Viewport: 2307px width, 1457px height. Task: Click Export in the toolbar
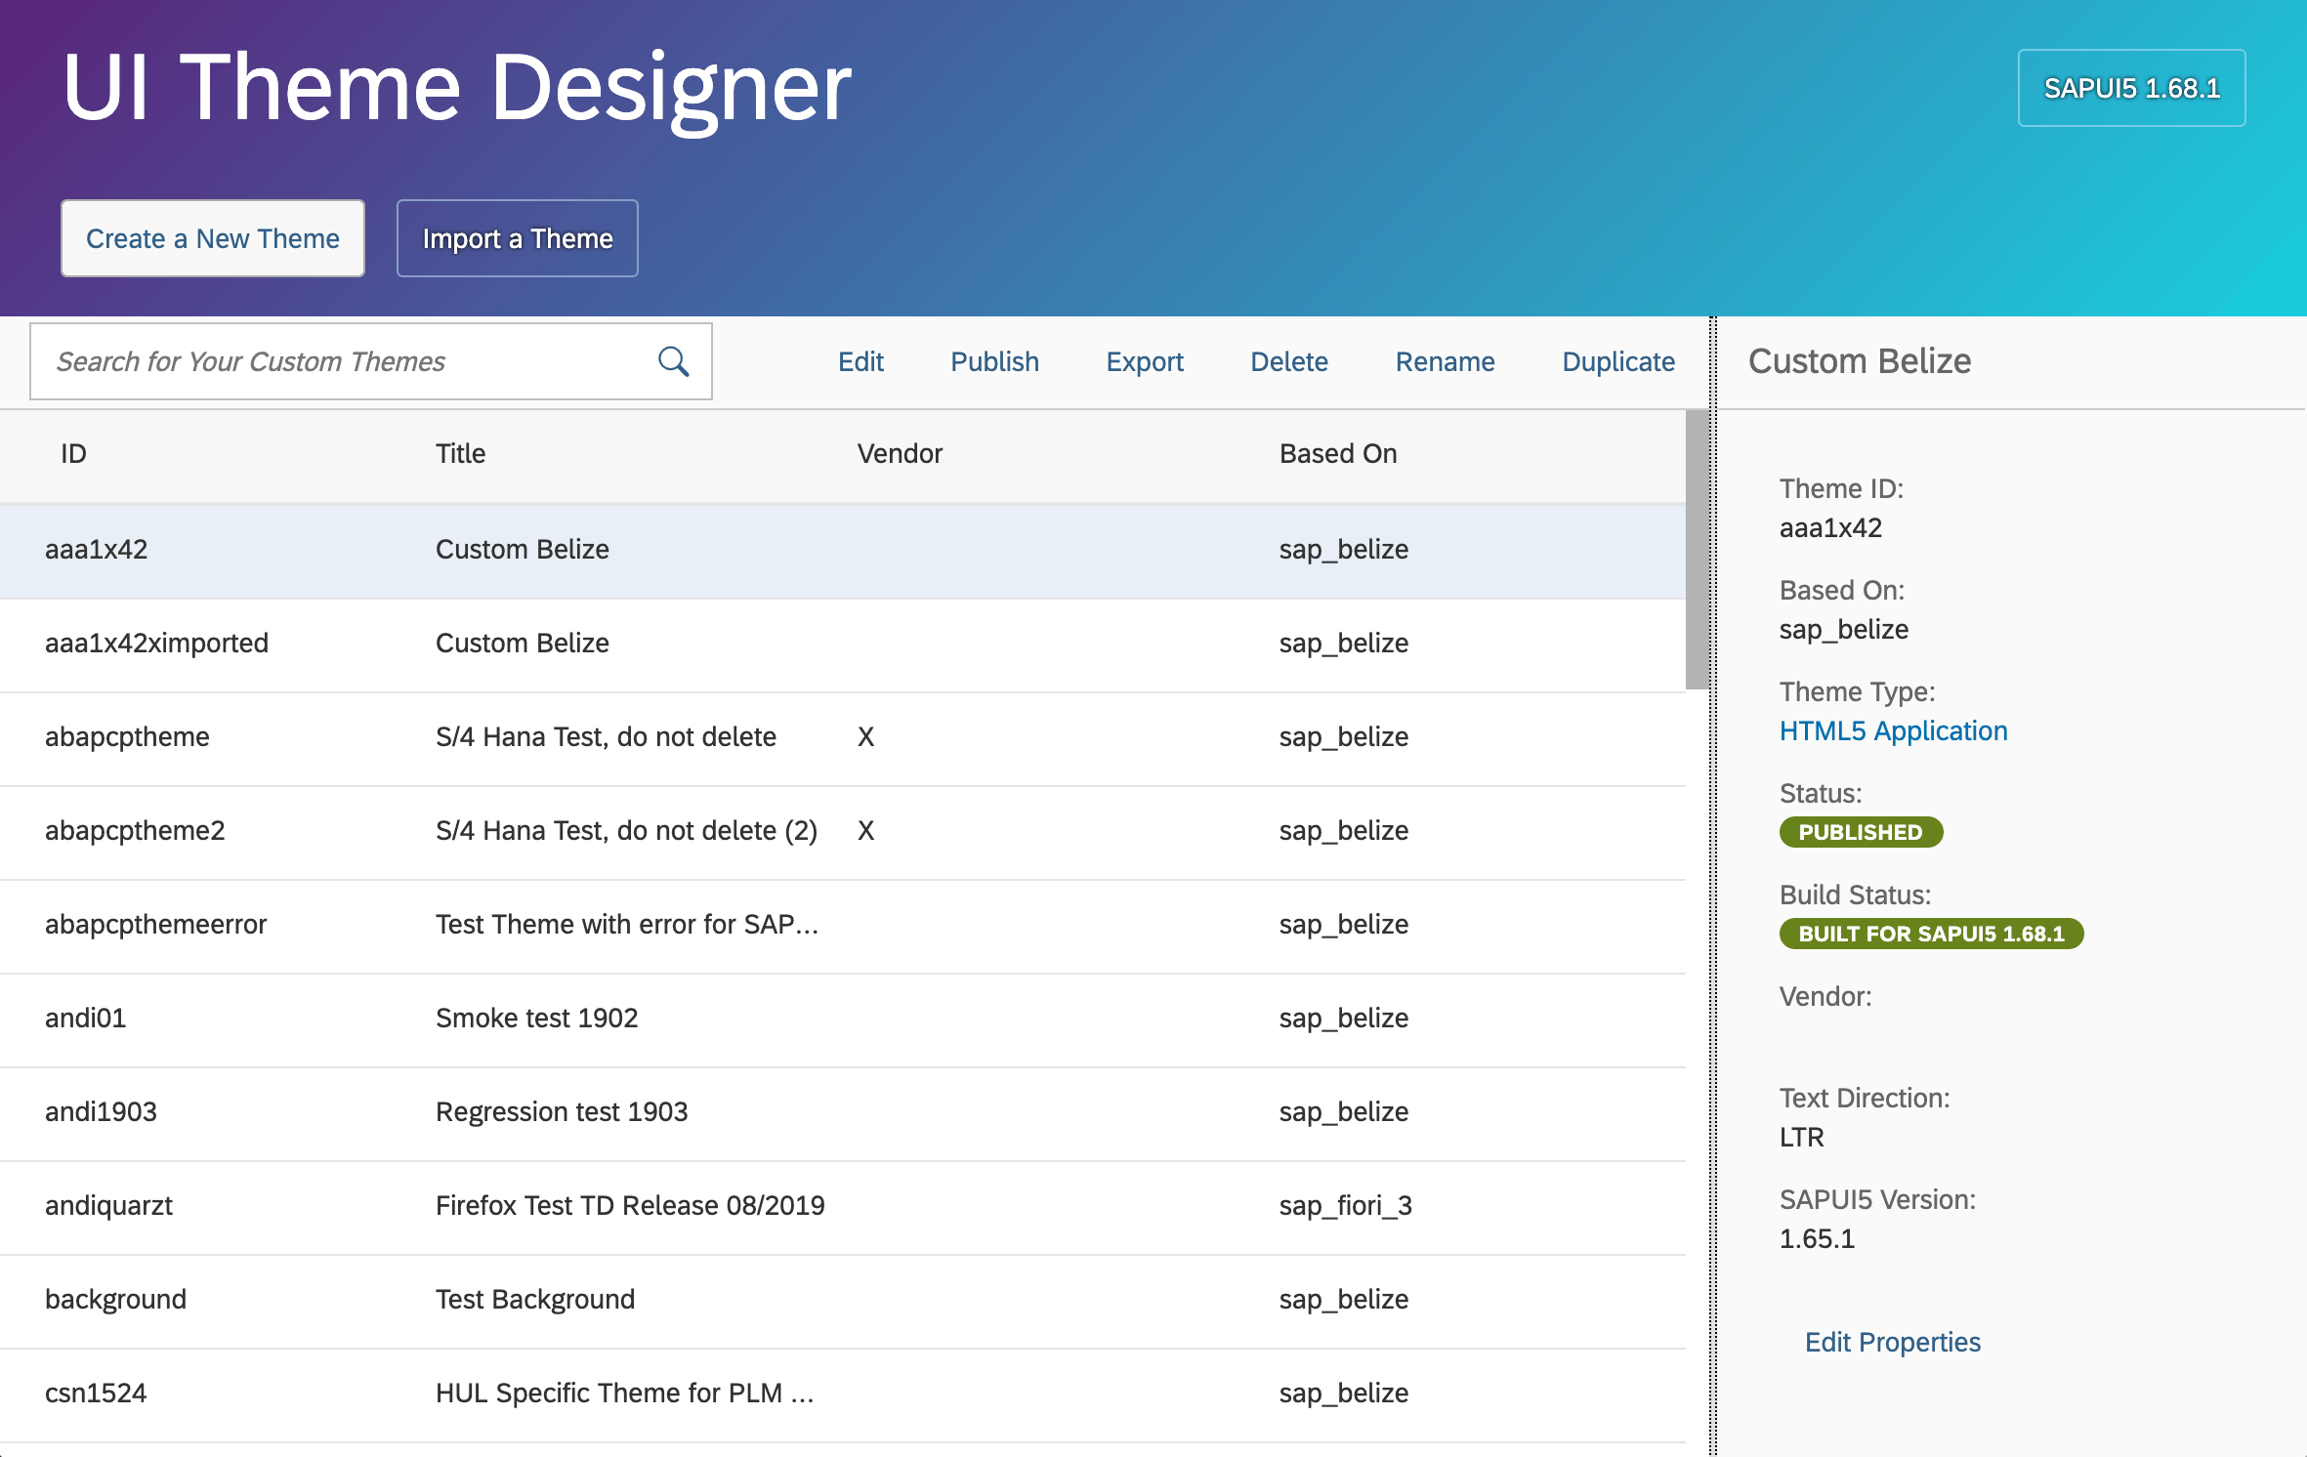click(1145, 361)
